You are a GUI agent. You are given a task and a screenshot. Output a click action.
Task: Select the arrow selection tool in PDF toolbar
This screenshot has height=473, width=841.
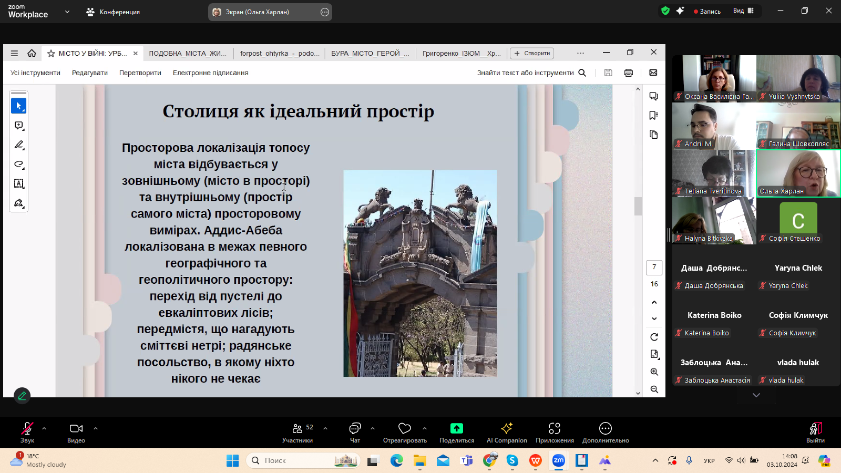point(18,106)
